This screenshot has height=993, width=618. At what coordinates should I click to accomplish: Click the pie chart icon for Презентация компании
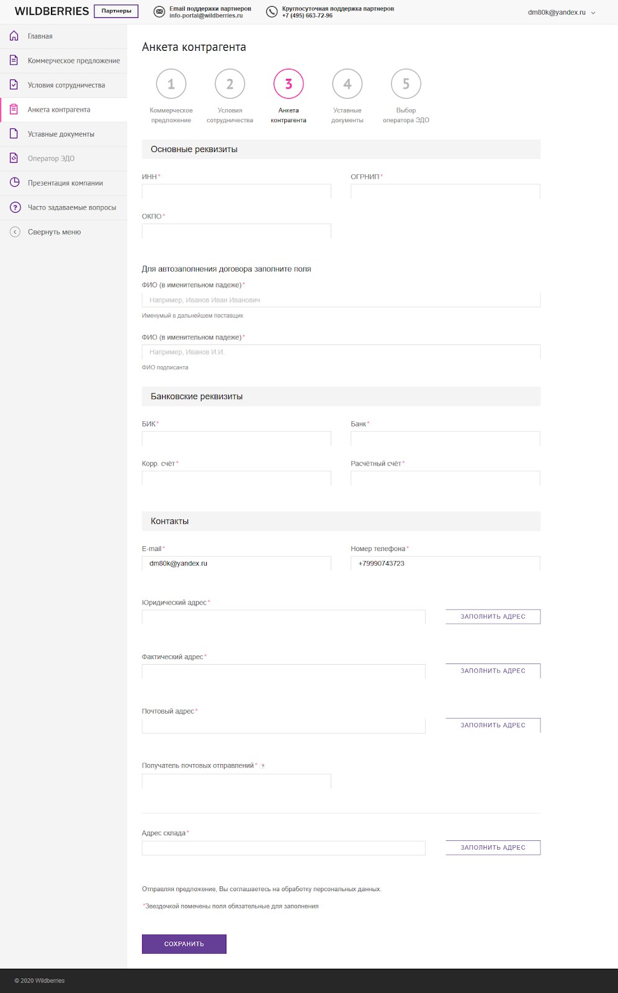[14, 182]
